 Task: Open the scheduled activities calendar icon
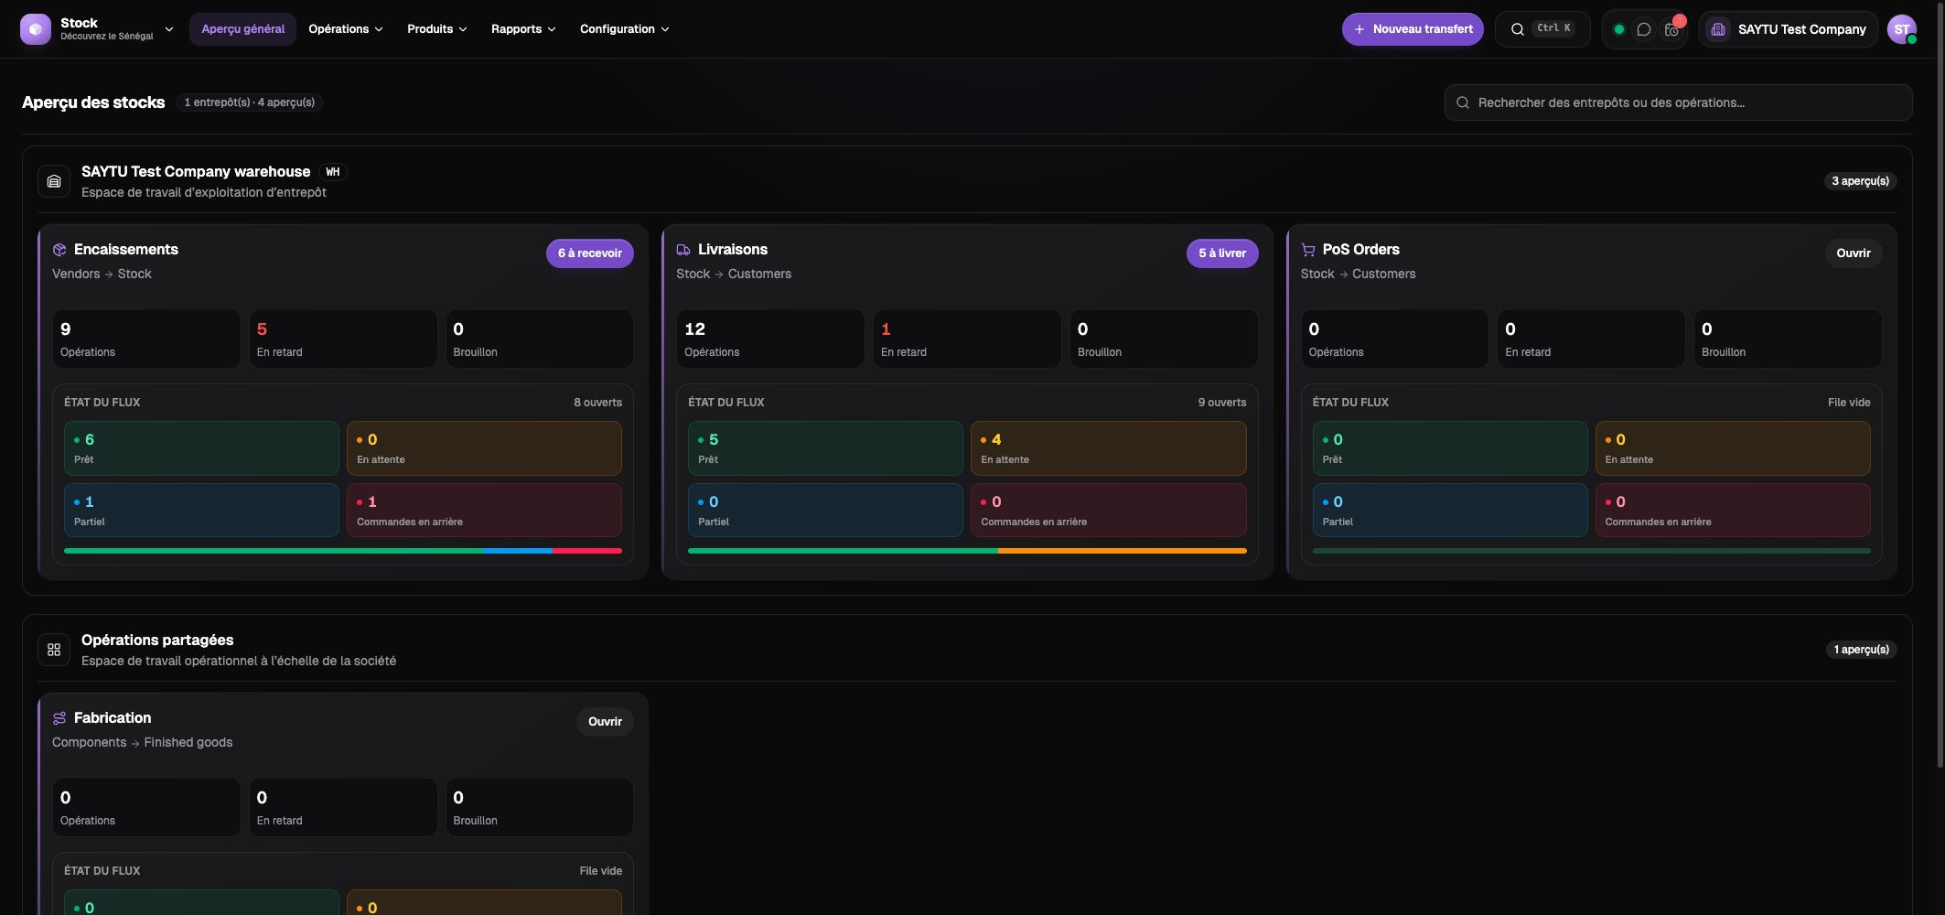[x=1671, y=29]
